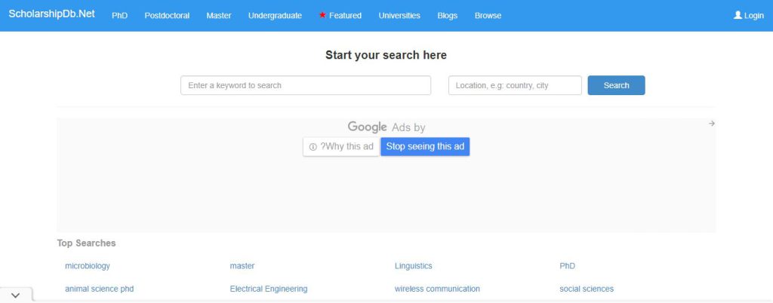Open the PhD menu item
This screenshot has width=773, height=303.
point(120,16)
